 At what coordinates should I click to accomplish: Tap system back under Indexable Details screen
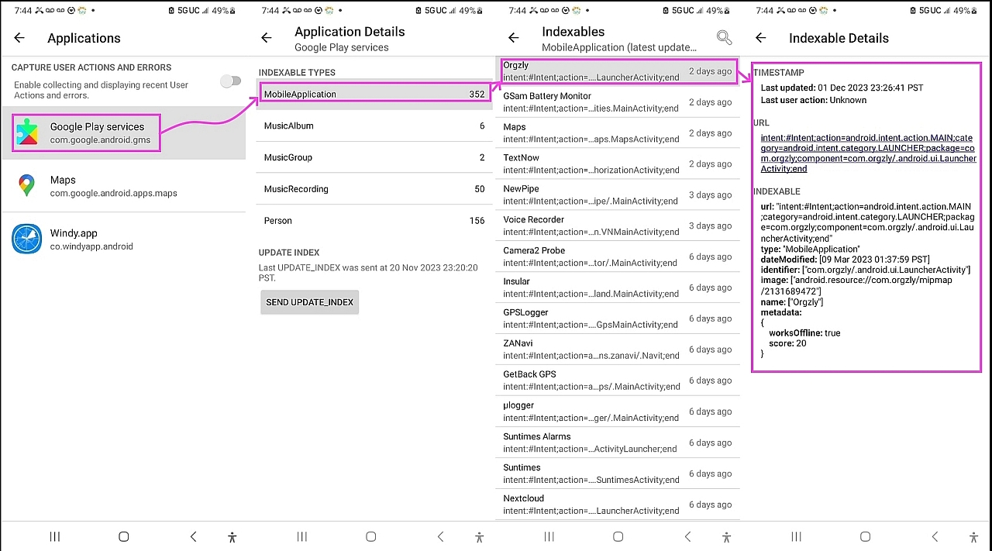[x=935, y=536]
